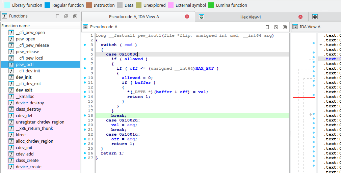Click function icon beside dev_init

pos(11,77)
